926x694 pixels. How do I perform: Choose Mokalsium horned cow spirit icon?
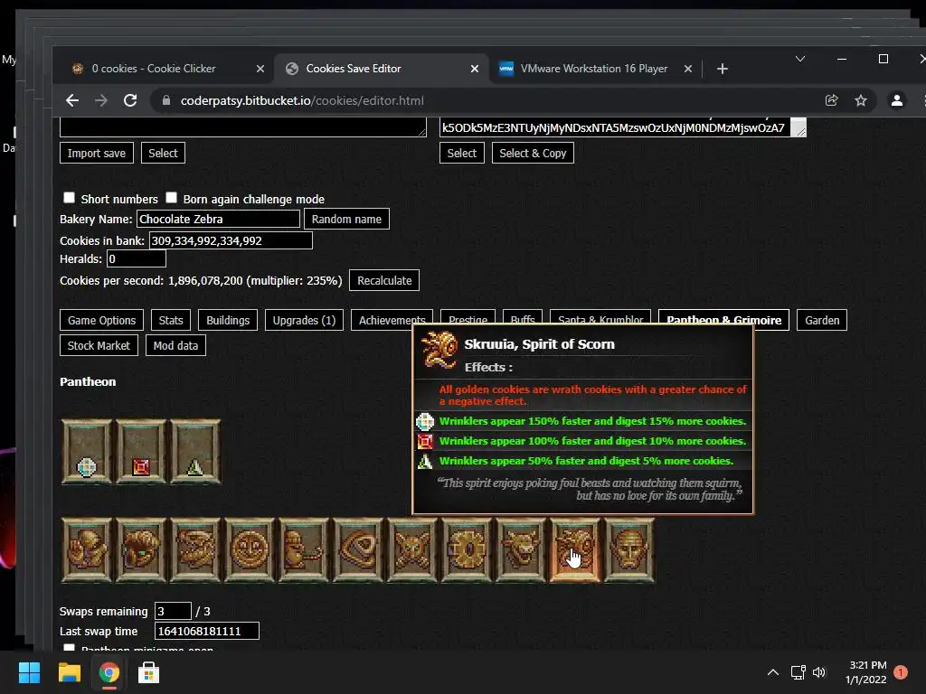click(x=521, y=550)
